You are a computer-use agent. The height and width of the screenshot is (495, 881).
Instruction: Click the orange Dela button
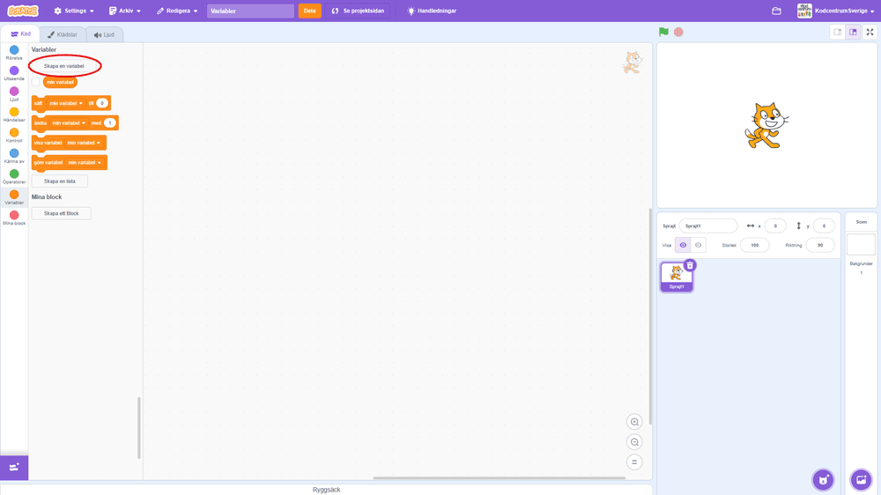(309, 11)
